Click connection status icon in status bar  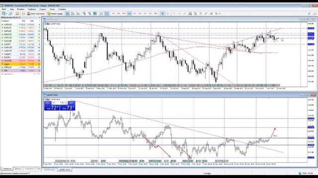click(300, 173)
